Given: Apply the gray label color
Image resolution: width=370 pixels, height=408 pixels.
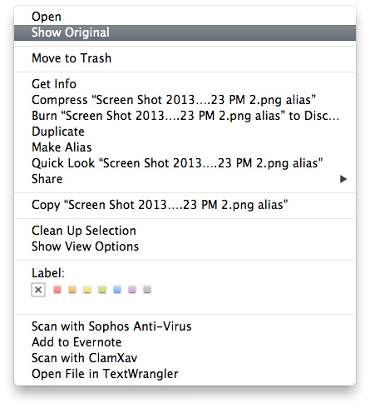Looking at the screenshot, I should 147,290.
